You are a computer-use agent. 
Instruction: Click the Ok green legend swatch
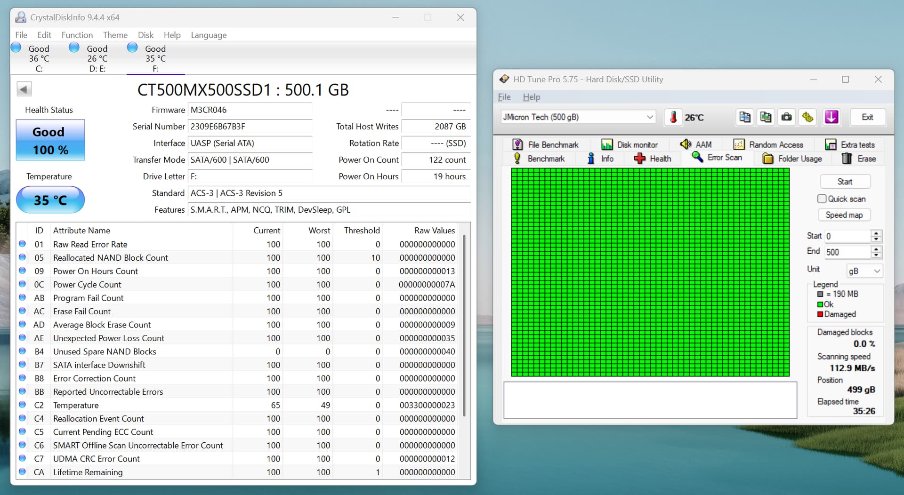tap(820, 304)
